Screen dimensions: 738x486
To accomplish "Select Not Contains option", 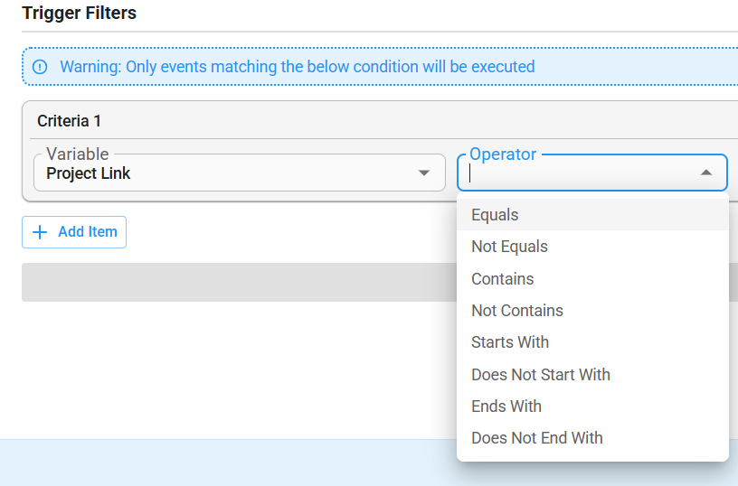I will coord(592,311).
